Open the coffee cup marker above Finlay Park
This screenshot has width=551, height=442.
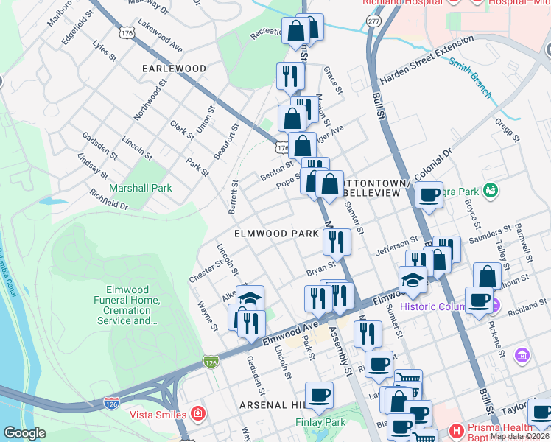click(x=319, y=396)
